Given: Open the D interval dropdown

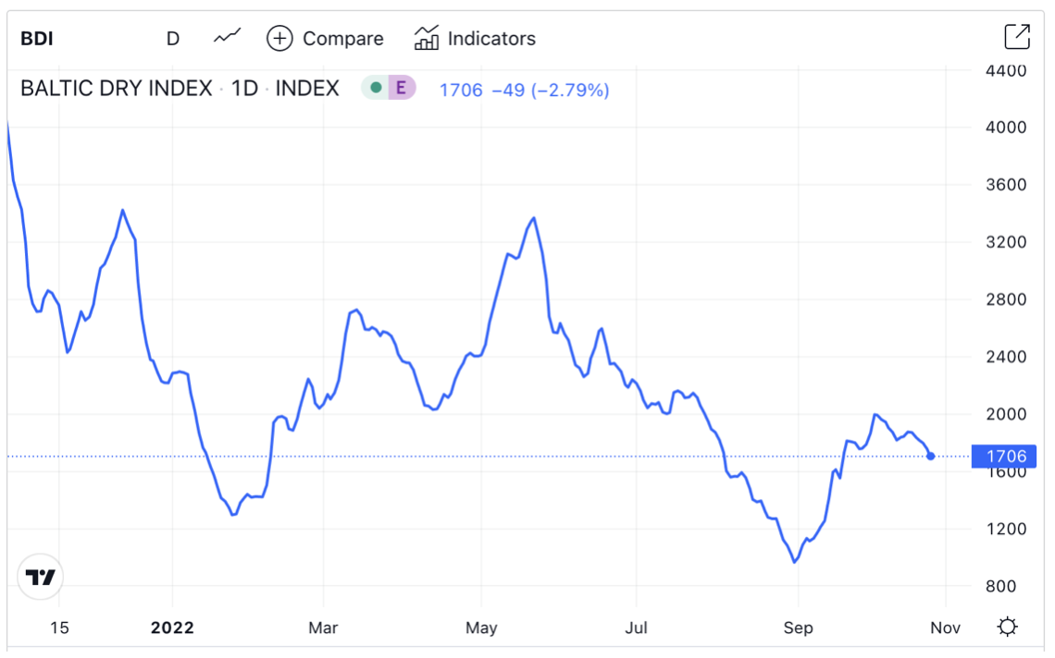Looking at the screenshot, I should coord(173,38).
